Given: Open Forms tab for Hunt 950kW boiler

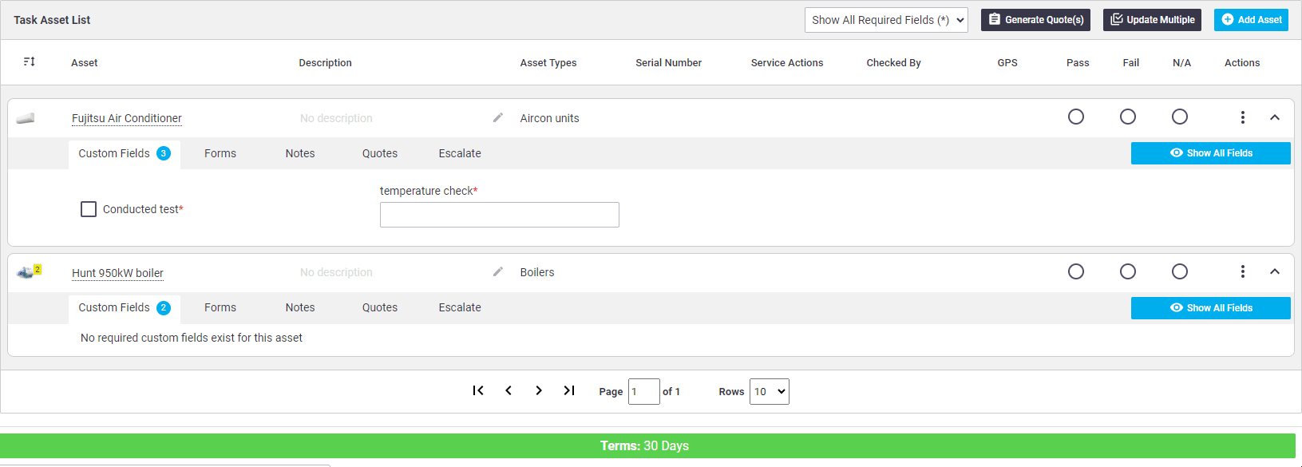Looking at the screenshot, I should [x=220, y=307].
